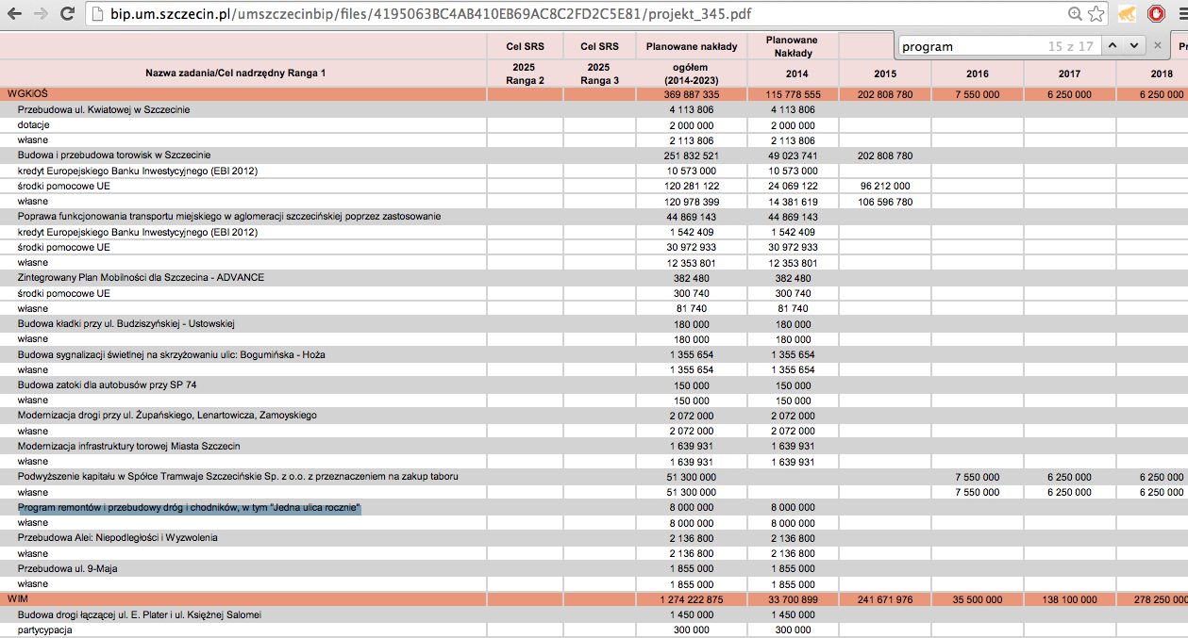The width and height of the screenshot is (1188, 638).
Task: Click the total value "300 740" in środki pomocowe UE row
Action: (x=692, y=293)
